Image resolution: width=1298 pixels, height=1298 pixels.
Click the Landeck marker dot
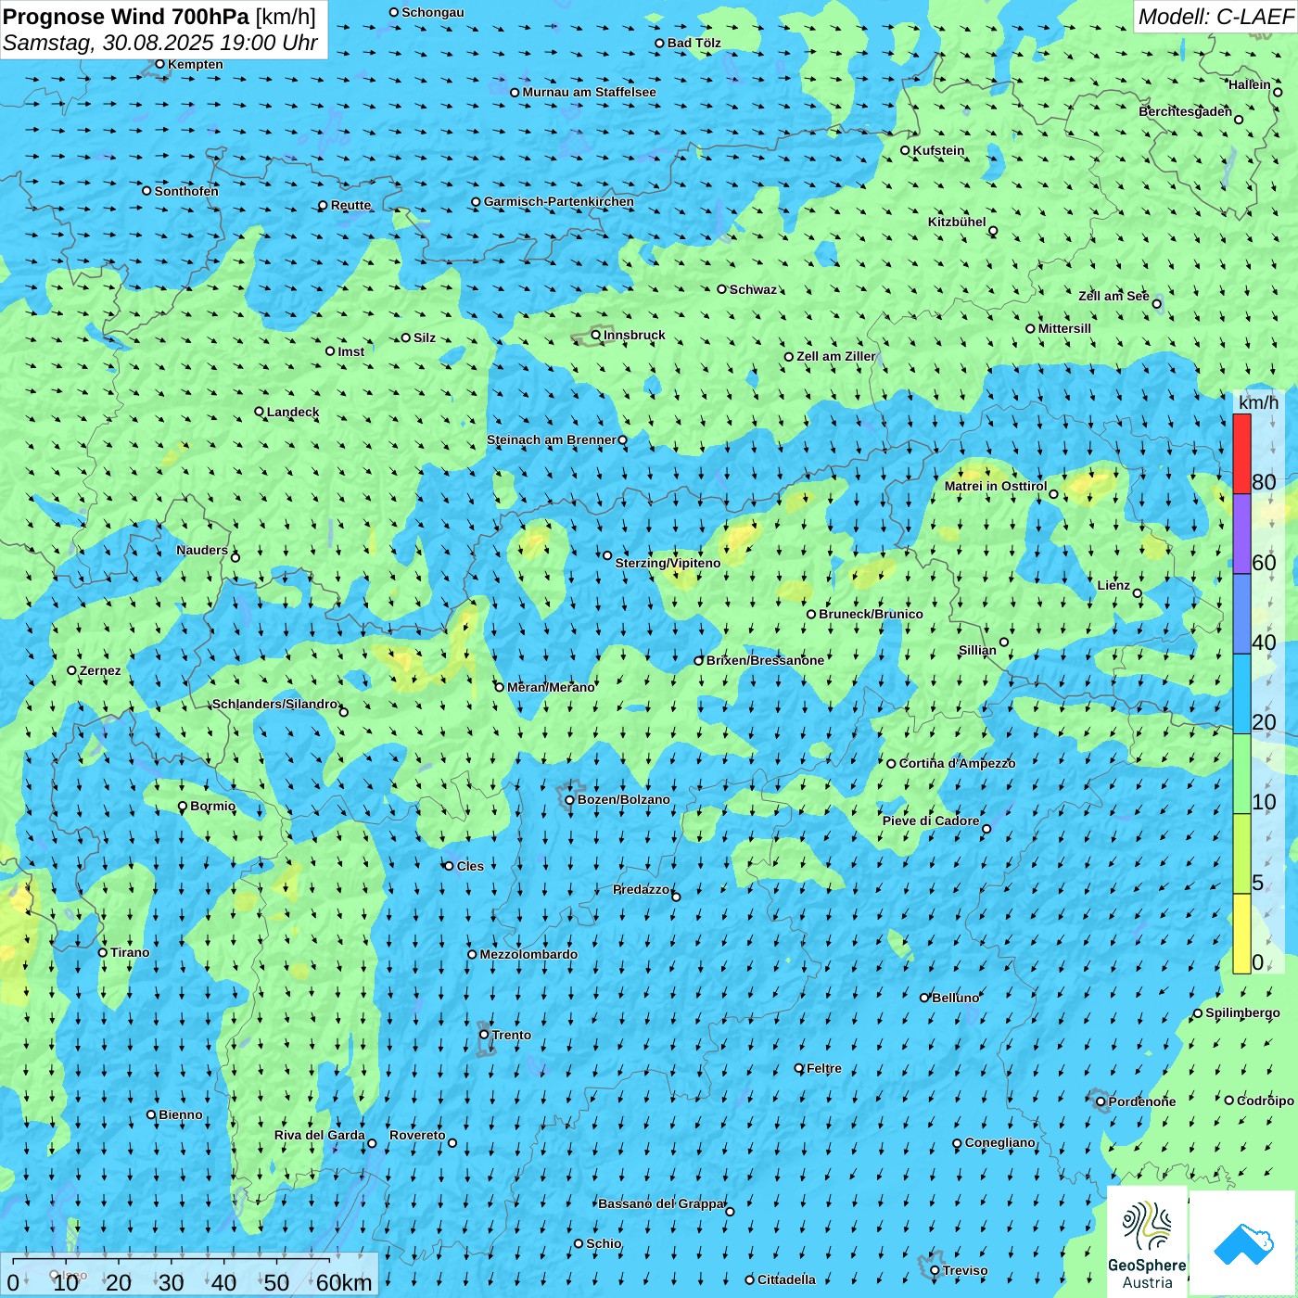point(259,412)
